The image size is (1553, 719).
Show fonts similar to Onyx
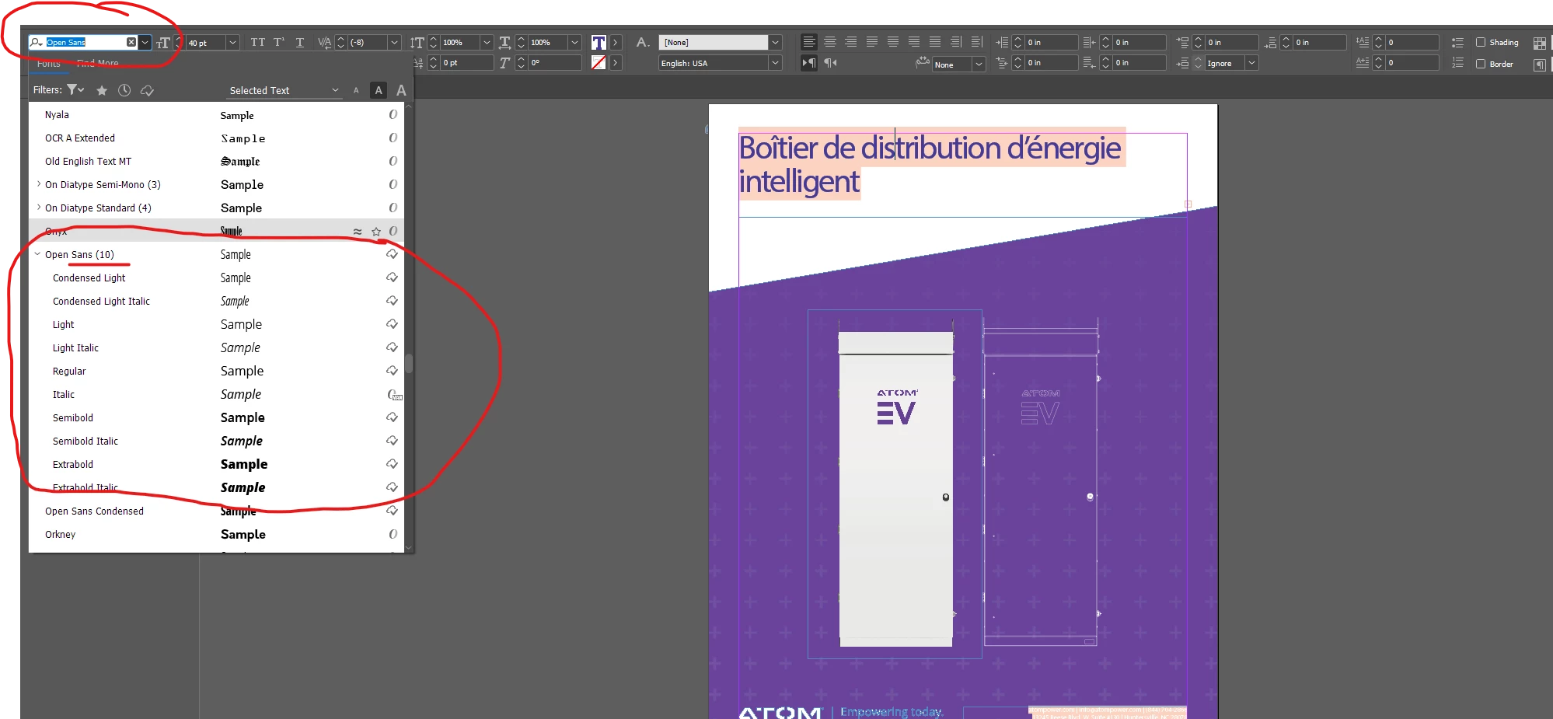coord(358,231)
